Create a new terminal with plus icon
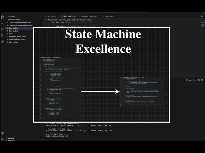Image resolution: width=205 pixels, height=153 pixels. (x=193, y=80)
